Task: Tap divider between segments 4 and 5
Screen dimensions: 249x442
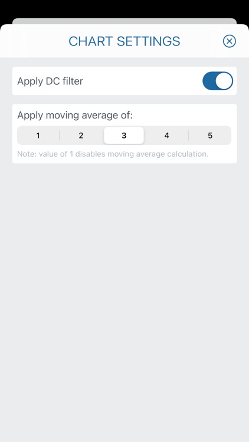Action: click(x=189, y=136)
